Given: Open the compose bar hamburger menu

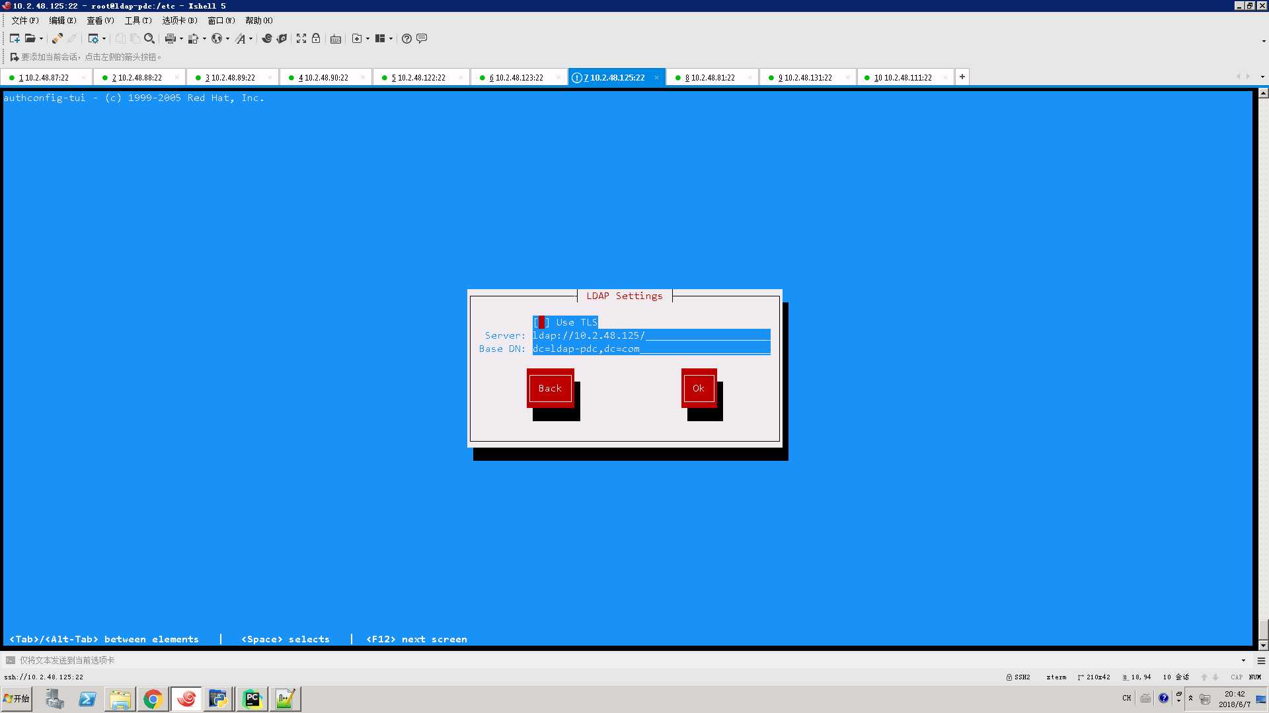Looking at the screenshot, I should coord(1261,661).
